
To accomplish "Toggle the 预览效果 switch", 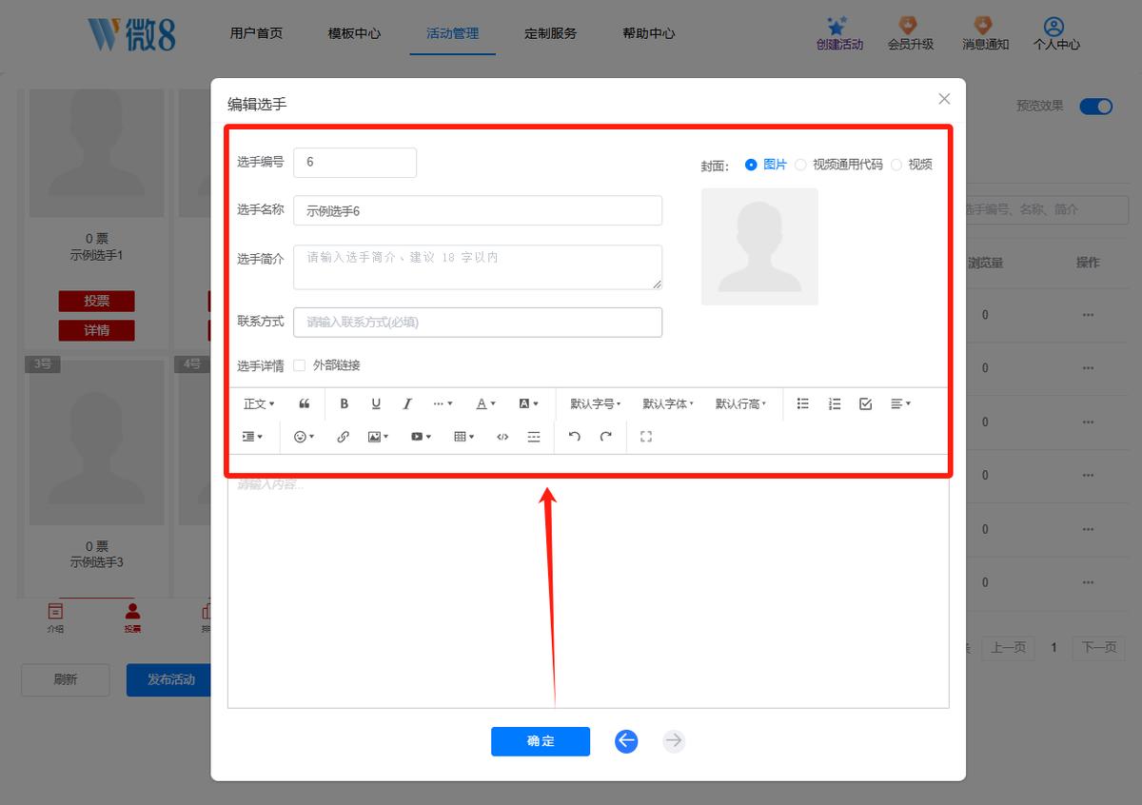I will tap(1096, 107).
